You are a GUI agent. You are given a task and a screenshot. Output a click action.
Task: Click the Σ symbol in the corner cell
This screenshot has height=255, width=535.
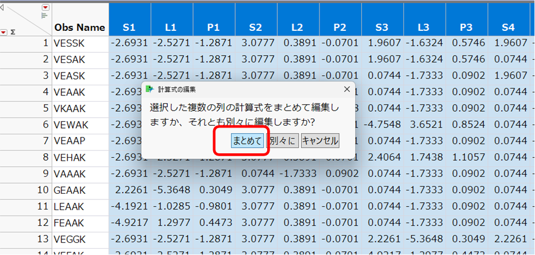pyautogui.click(x=12, y=33)
